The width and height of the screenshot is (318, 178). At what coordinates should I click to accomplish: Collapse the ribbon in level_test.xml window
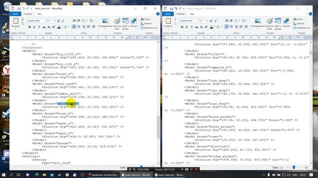(x=154, y=14)
